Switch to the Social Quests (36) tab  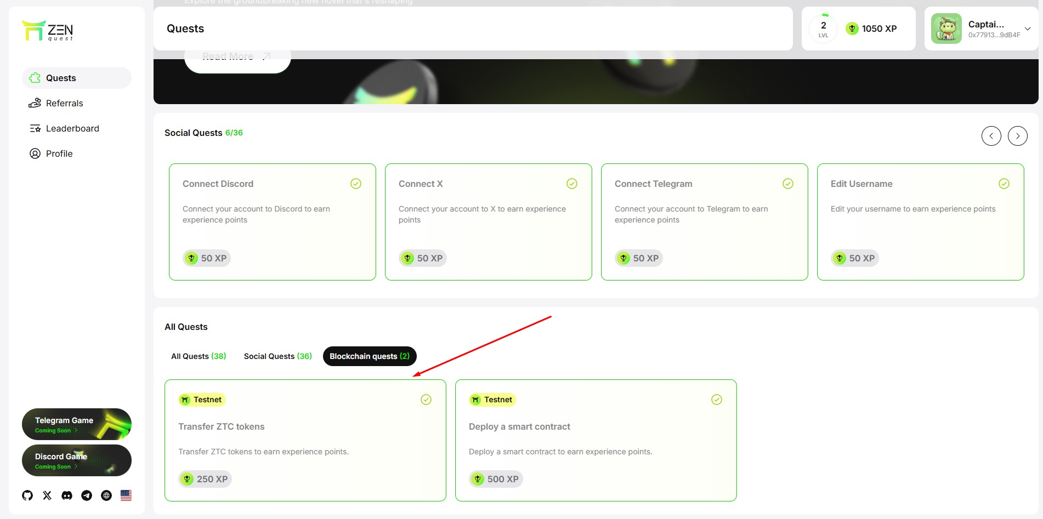pyautogui.click(x=277, y=356)
